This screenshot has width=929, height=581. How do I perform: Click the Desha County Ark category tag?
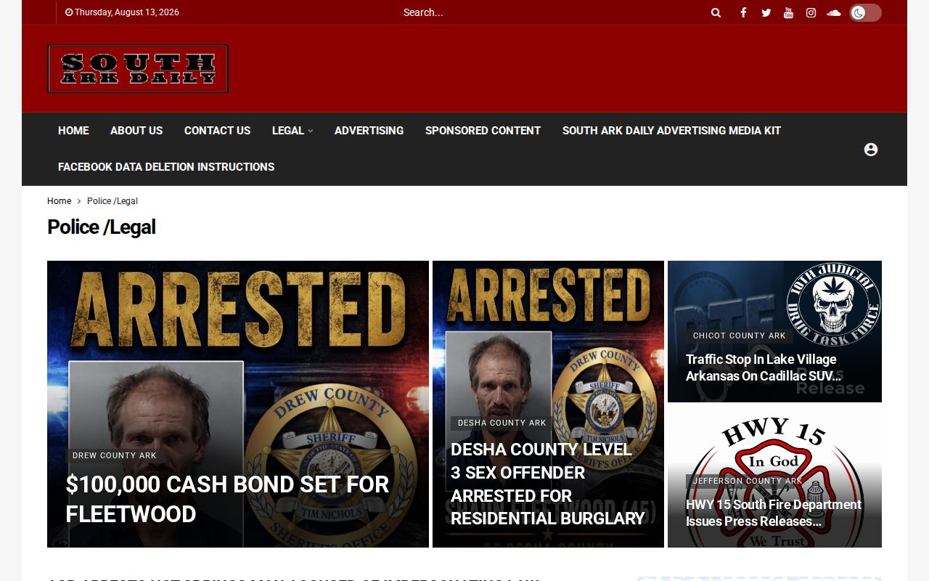point(502,423)
